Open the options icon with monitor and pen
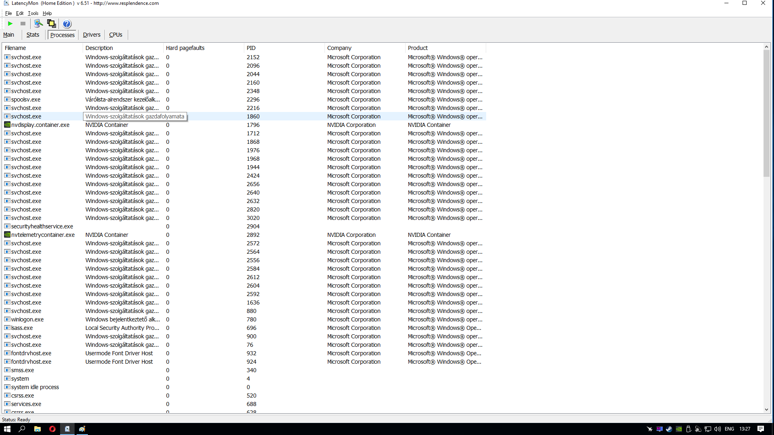The width and height of the screenshot is (774, 435). pyautogui.click(x=38, y=24)
